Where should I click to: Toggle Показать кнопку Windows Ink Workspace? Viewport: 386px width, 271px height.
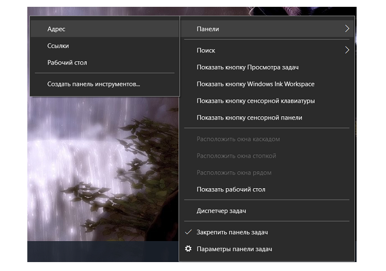255,84
